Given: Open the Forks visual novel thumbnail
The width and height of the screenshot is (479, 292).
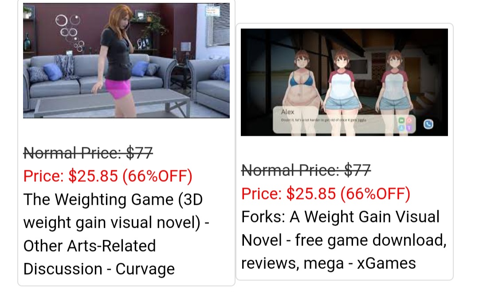Looking at the screenshot, I should coord(344,82).
